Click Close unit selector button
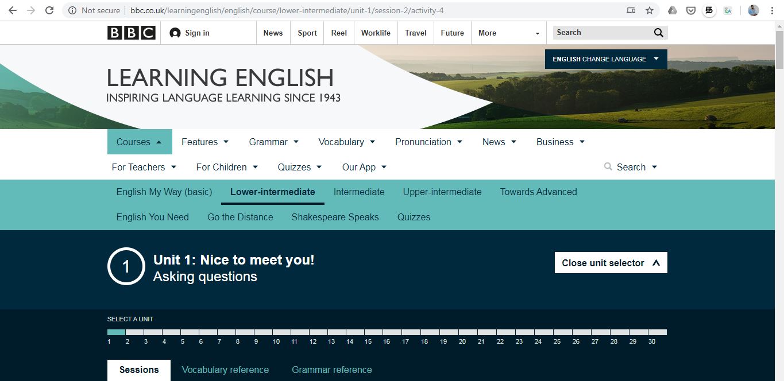This screenshot has width=784, height=381. [x=611, y=263]
